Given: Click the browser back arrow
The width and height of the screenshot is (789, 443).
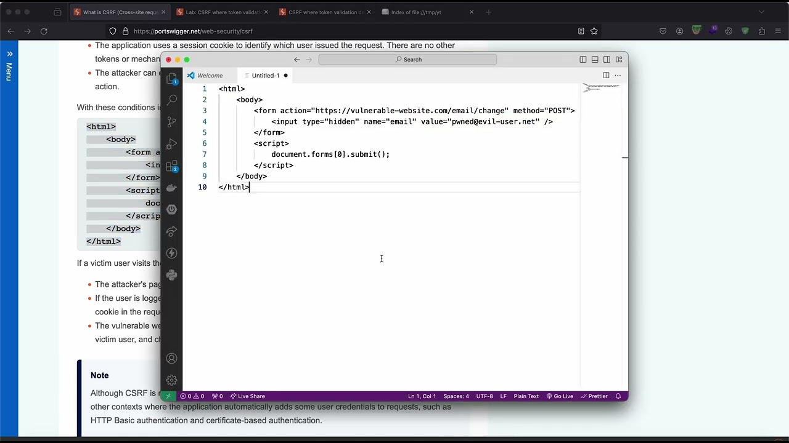Looking at the screenshot, I should tap(10, 31).
